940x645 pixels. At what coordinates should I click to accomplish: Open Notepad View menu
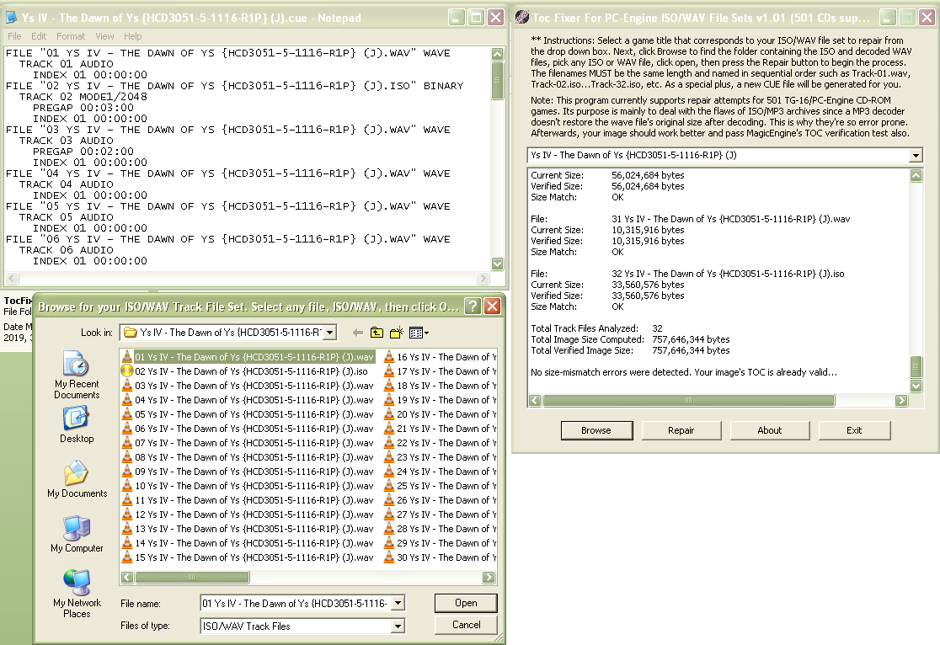point(104,36)
